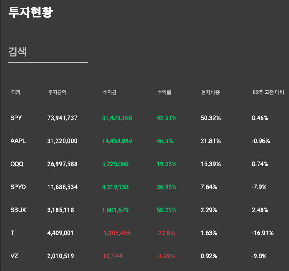The image size is (289, 271).
Task: Click the 11,688,534 investment amount
Action: [62, 187]
